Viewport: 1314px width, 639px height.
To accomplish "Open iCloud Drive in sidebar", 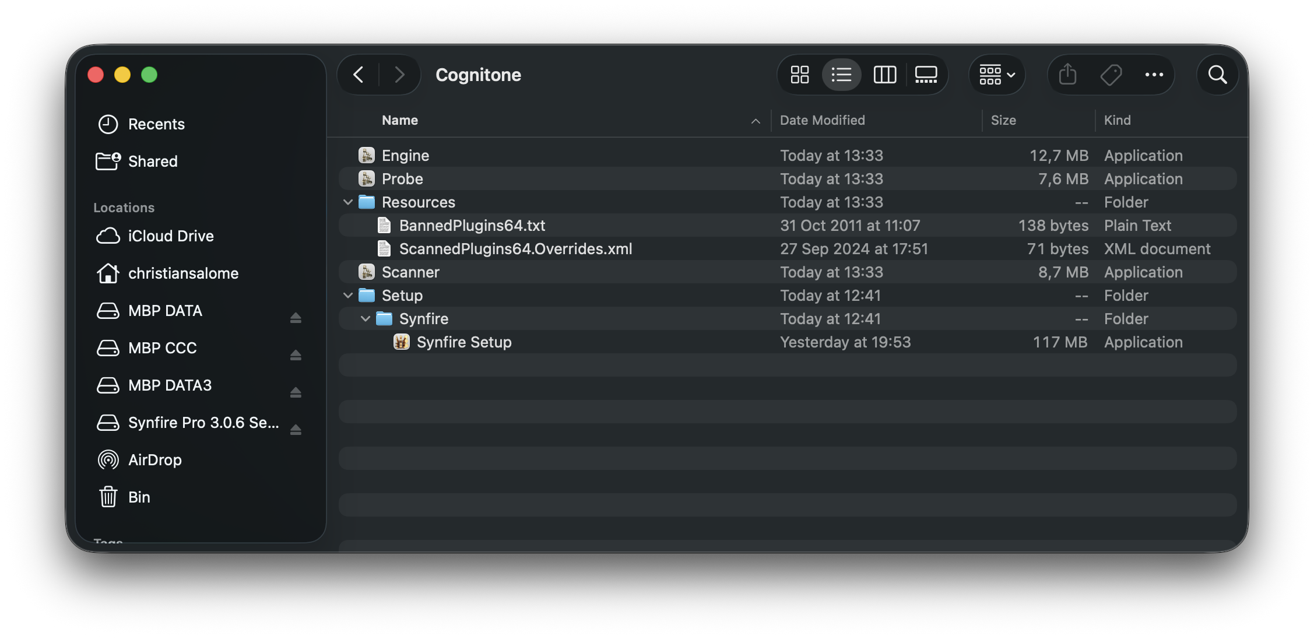I will (x=170, y=236).
